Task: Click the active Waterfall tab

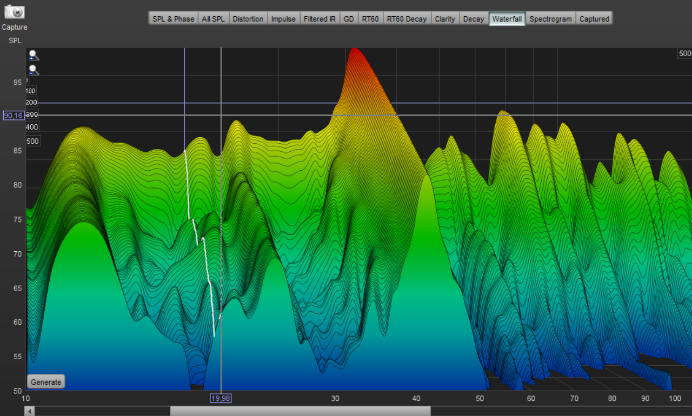Action: [x=507, y=19]
